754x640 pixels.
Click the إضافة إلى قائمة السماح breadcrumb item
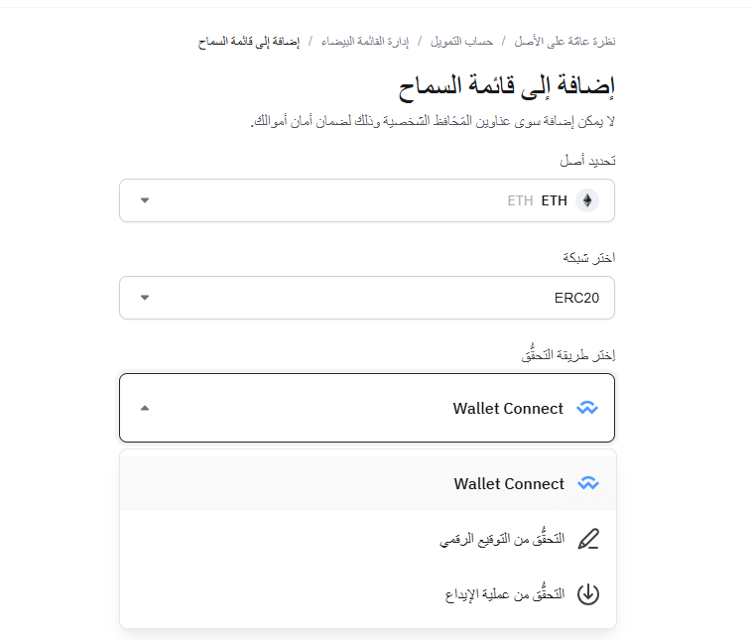249,42
